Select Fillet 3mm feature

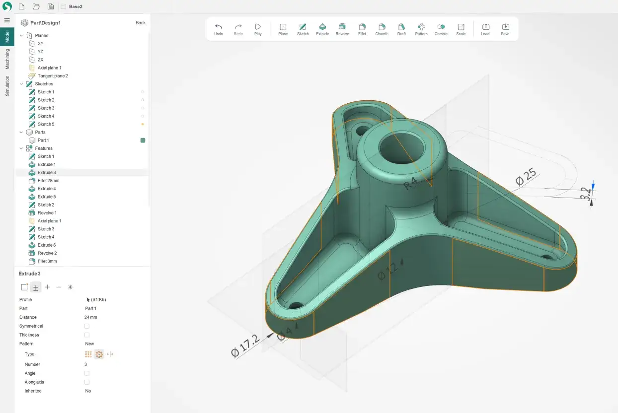click(x=47, y=261)
